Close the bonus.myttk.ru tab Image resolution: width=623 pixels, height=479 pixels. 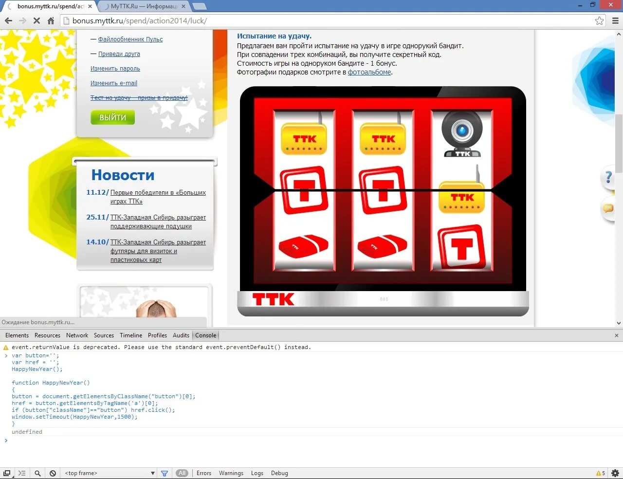[x=90, y=6]
